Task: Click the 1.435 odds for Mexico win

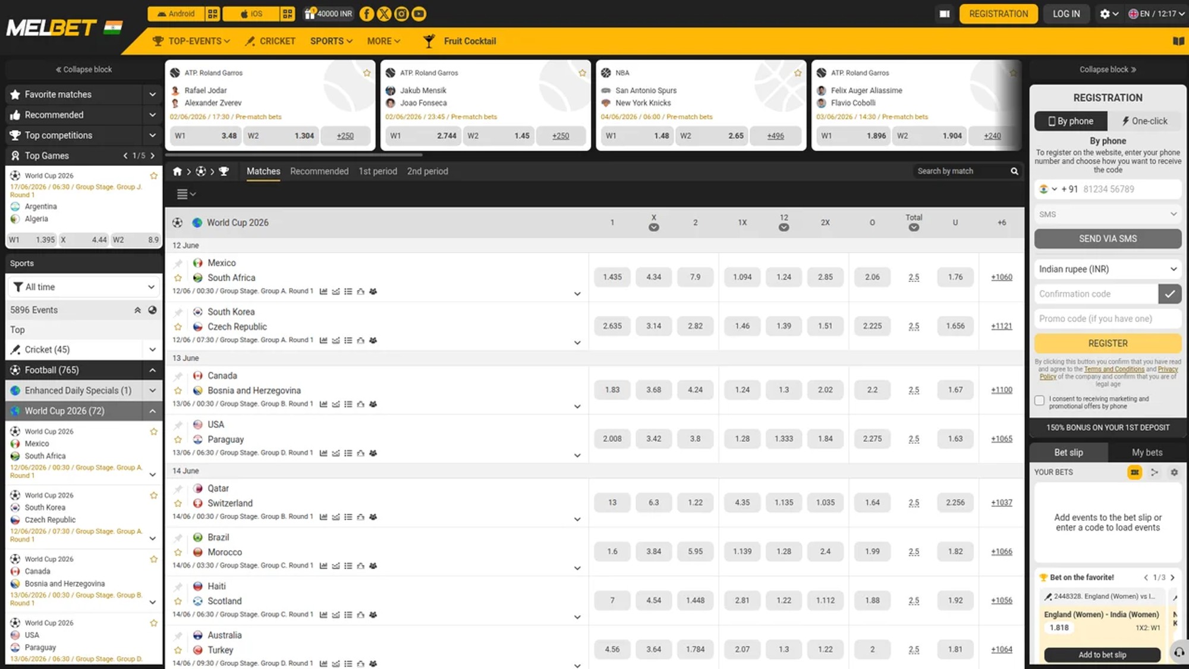Action: (612, 277)
